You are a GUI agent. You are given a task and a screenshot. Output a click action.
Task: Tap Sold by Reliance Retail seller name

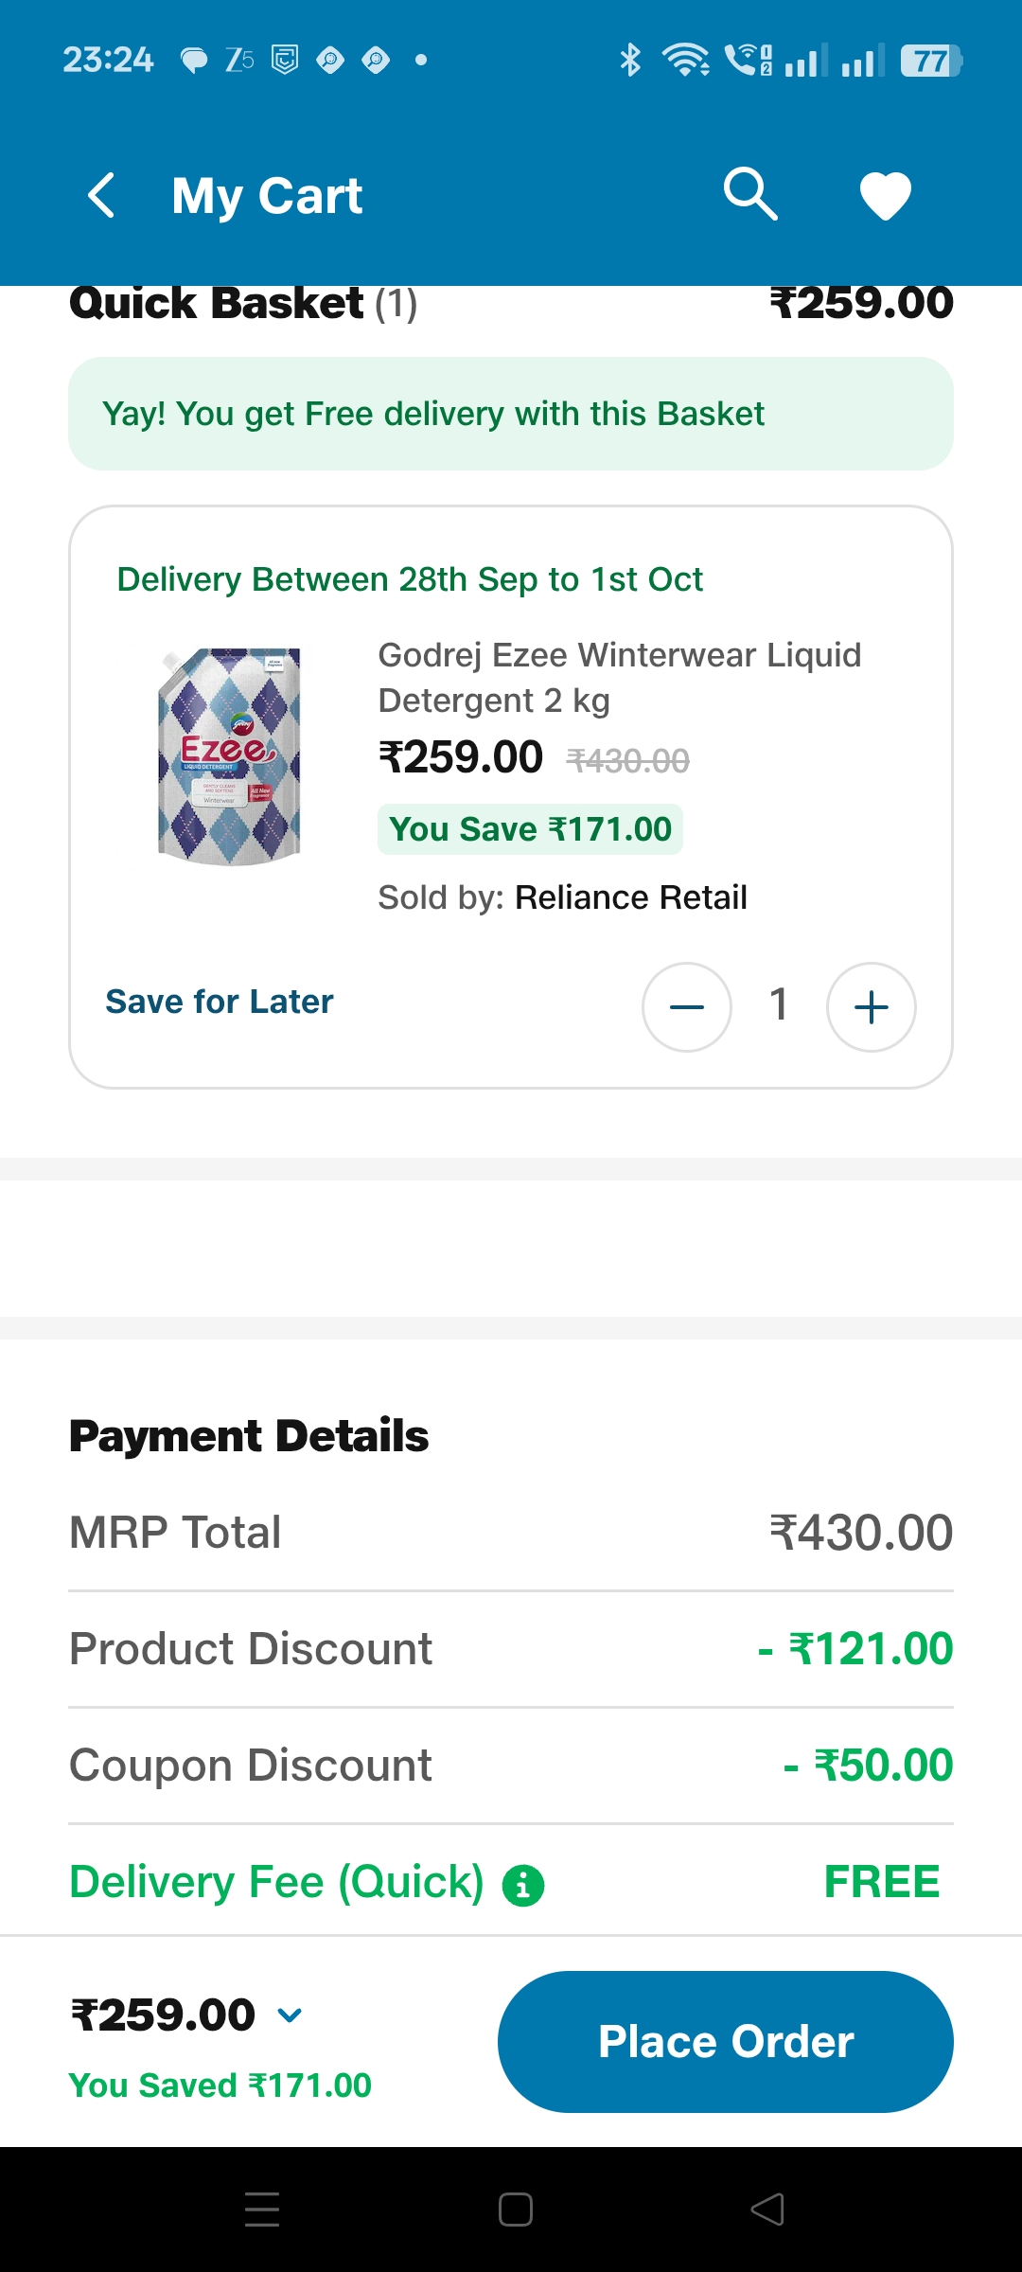coord(630,897)
